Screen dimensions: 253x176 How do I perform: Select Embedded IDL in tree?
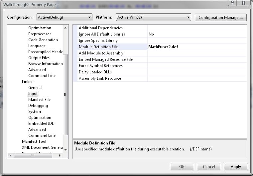(41, 124)
